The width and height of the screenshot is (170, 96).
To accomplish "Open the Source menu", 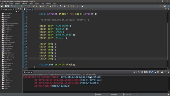I will [x=11, y=3].
